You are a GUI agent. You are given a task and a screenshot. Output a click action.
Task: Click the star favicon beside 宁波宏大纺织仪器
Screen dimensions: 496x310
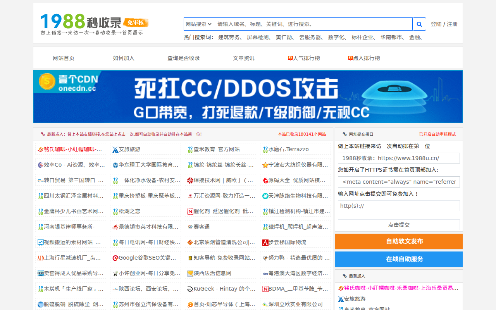265,164
